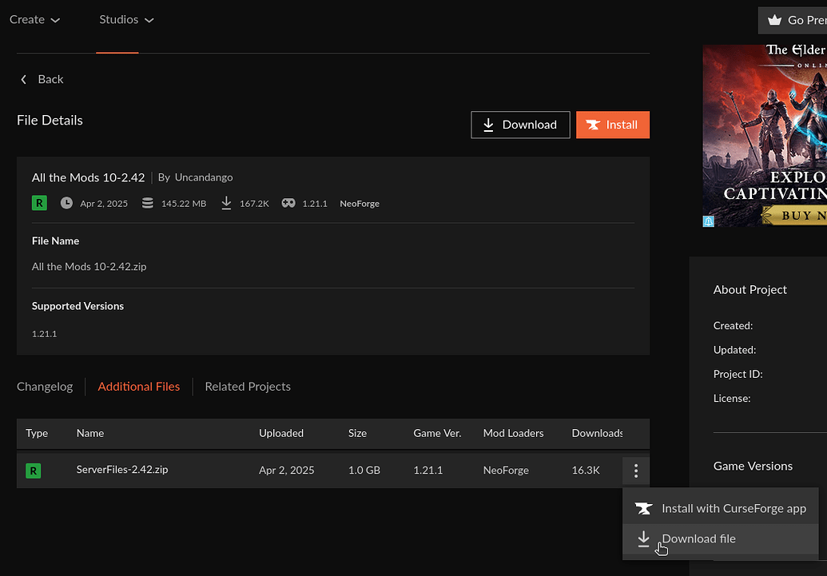The width and height of the screenshot is (827, 576).
Task: Select Install with CurseForge app from the menu
Action: [x=733, y=507]
